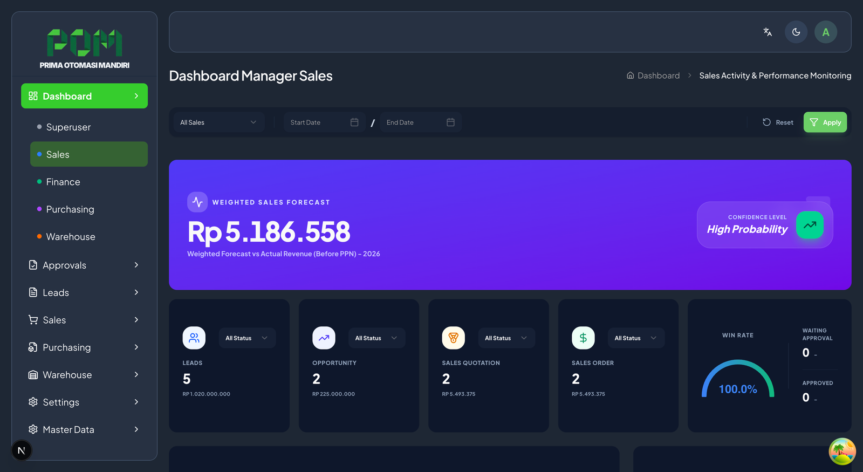863x472 pixels.
Task: Click the Leads card people icon
Action: click(194, 338)
